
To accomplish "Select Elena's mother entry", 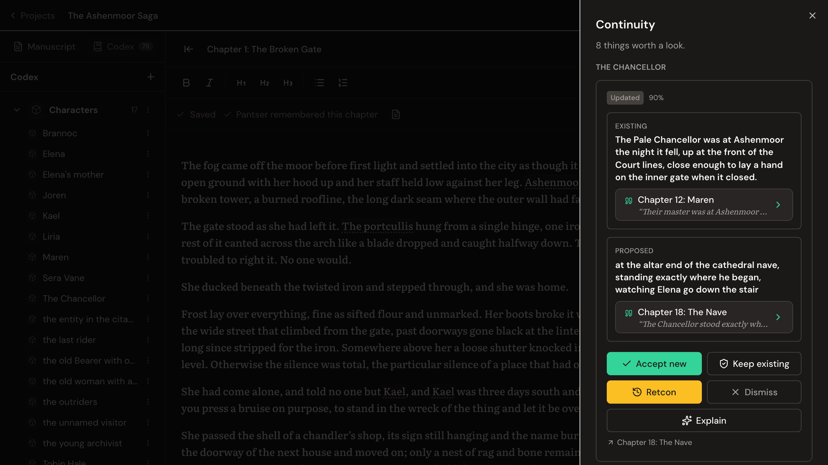I will click(73, 174).
